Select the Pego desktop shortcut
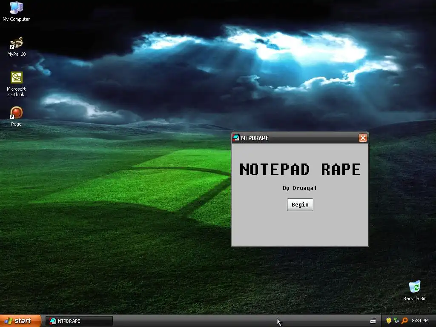The width and height of the screenshot is (436, 327). (x=16, y=117)
